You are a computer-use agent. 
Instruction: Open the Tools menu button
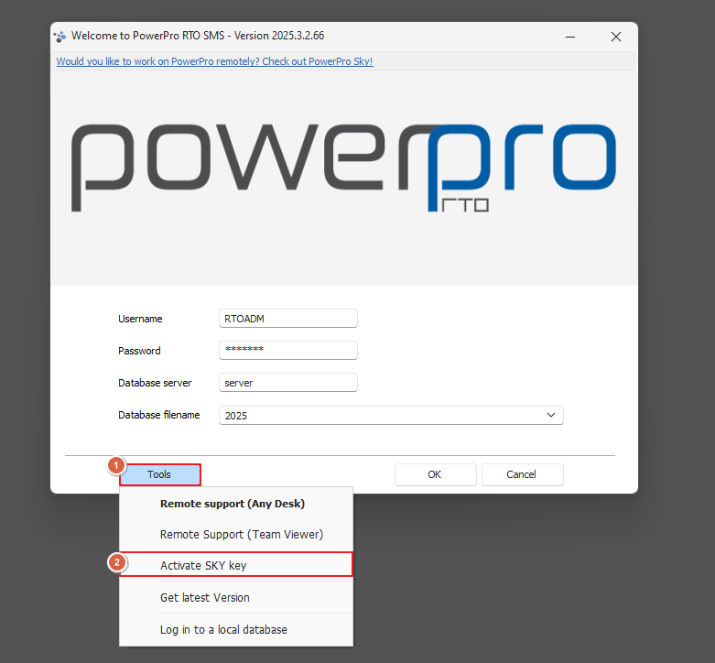[159, 474]
